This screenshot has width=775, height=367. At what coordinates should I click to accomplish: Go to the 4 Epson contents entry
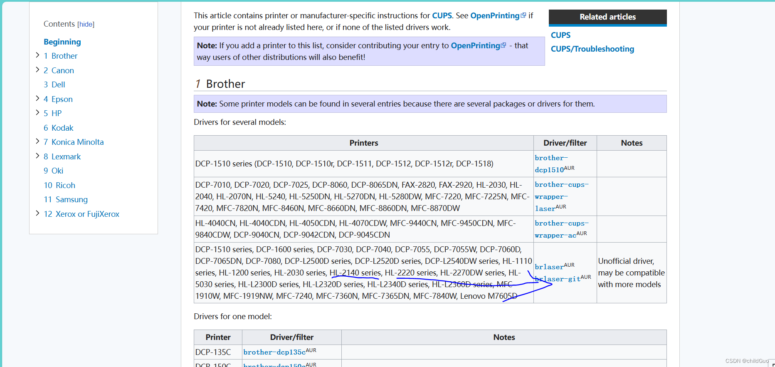[58, 99]
